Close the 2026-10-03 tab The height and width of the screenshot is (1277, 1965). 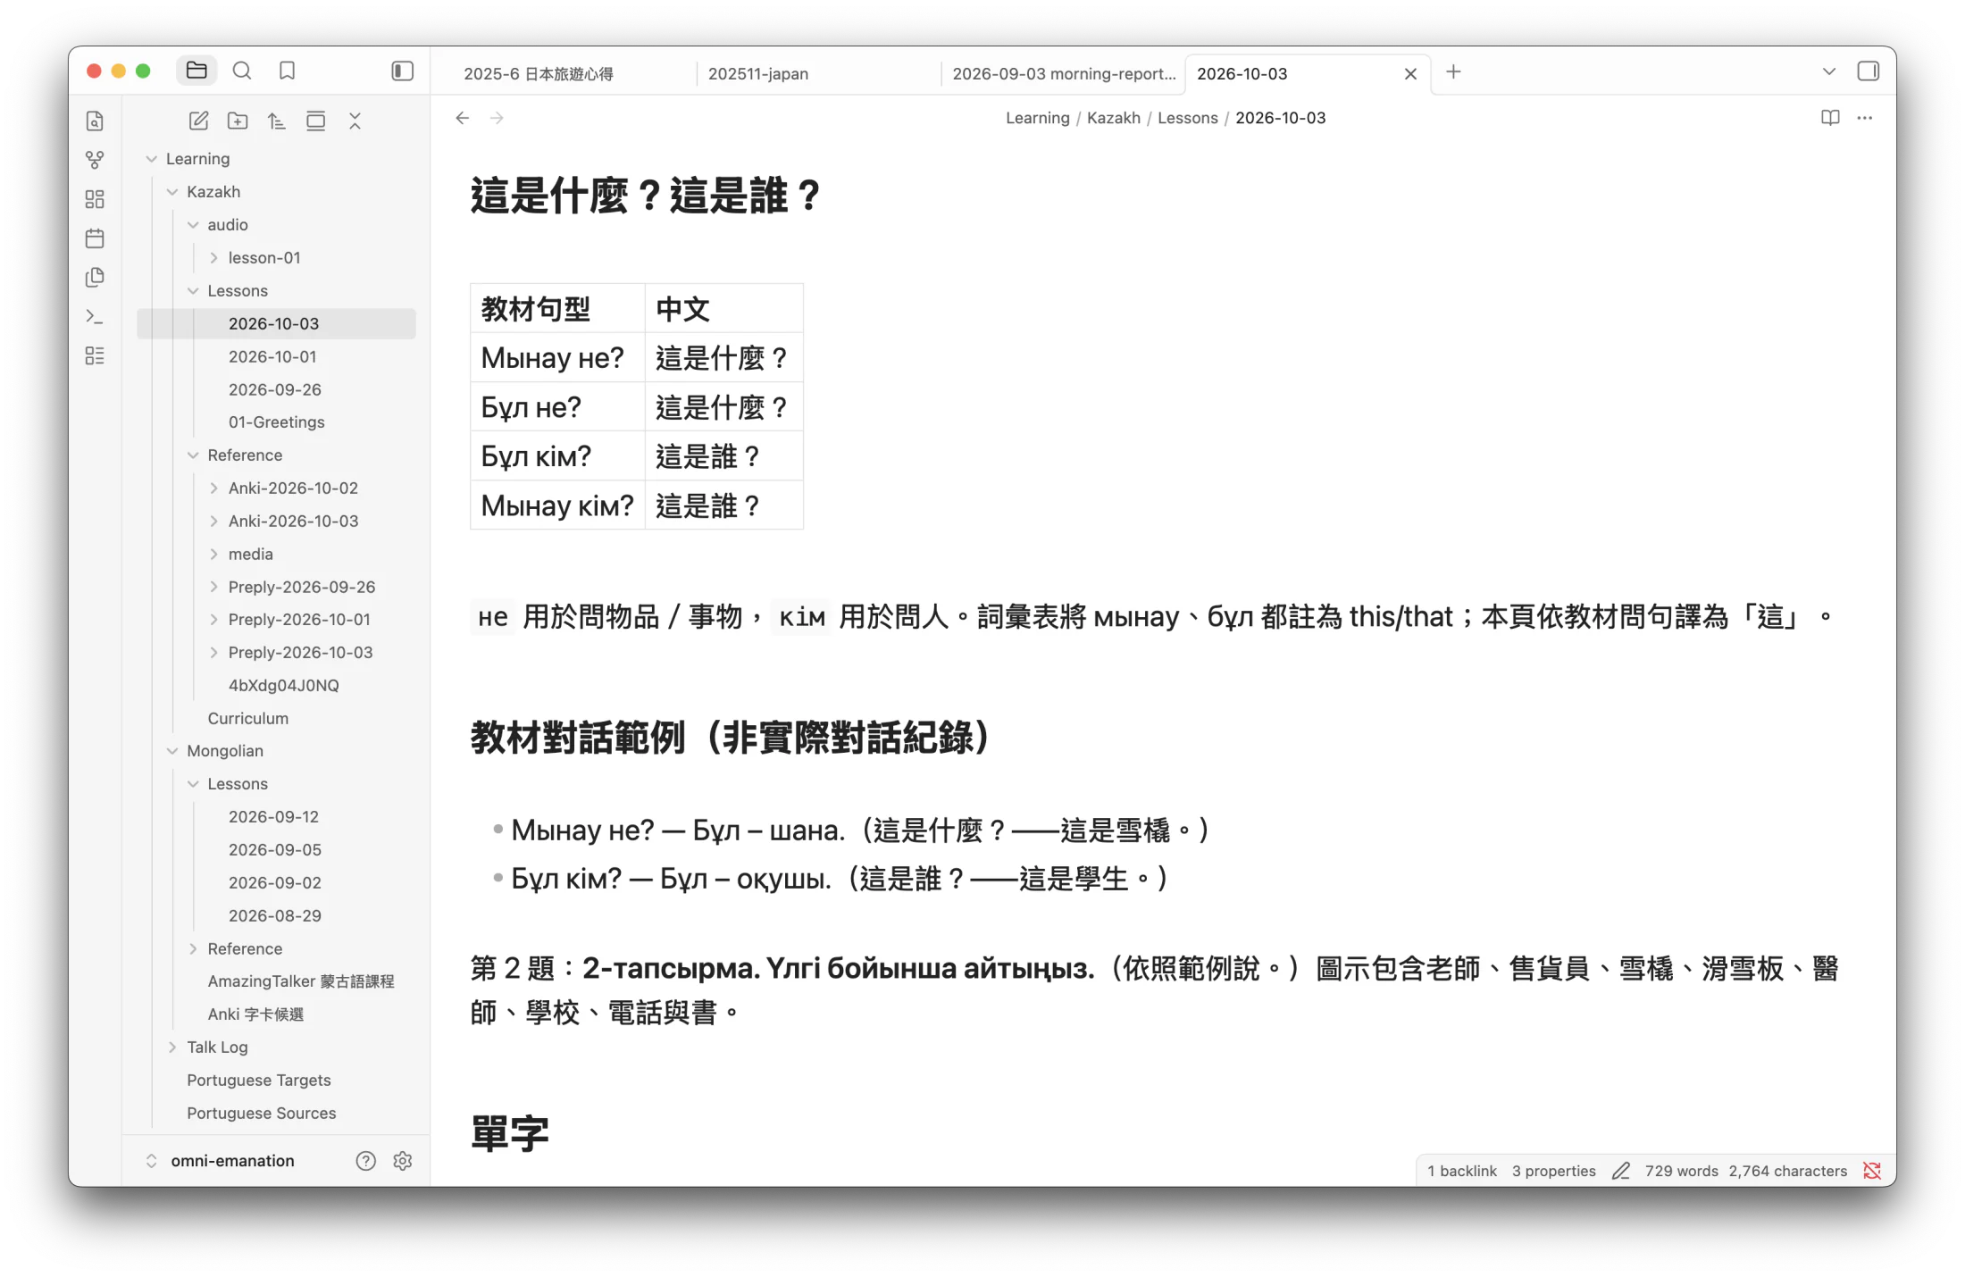point(1411,73)
